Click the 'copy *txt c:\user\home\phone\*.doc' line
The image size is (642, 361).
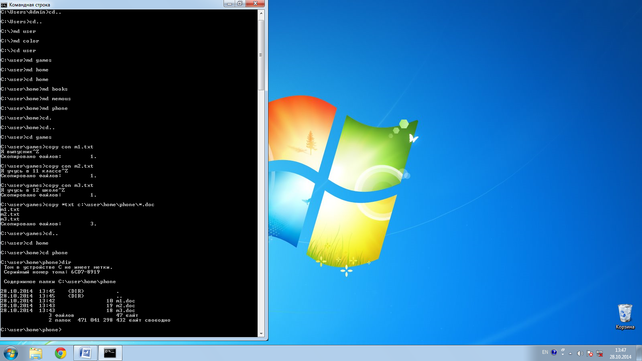pos(77,205)
